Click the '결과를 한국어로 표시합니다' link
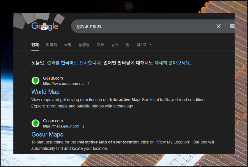The width and height of the screenshot is (248, 167). point(74,63)
